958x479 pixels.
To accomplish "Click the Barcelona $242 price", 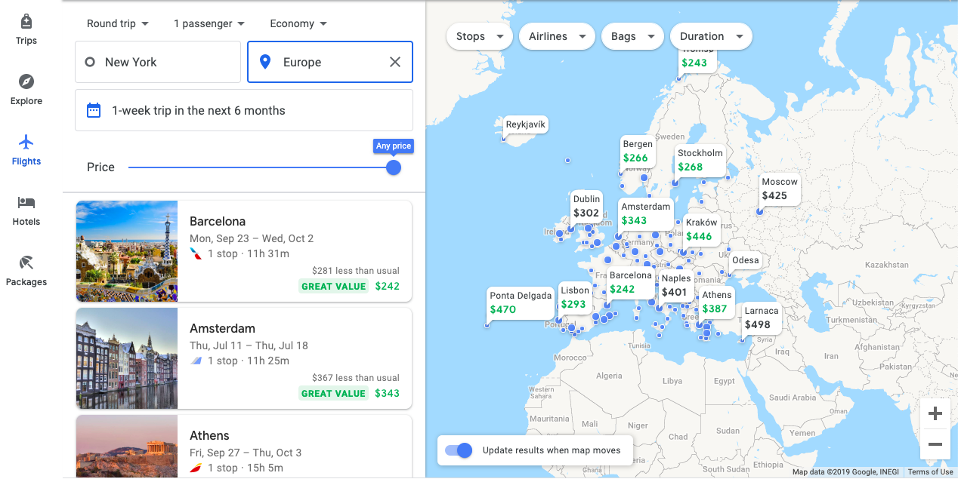I will point(388,286).
